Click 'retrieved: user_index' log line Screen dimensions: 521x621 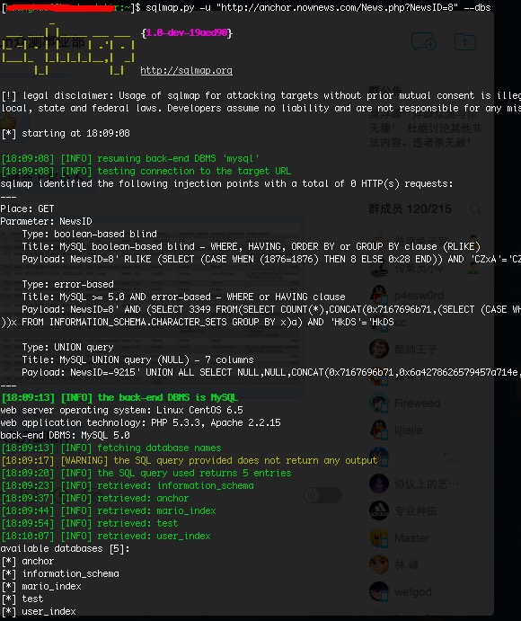(x=106, y=537)
